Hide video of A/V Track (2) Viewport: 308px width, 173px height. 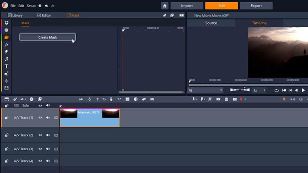(x=40, y=135)
